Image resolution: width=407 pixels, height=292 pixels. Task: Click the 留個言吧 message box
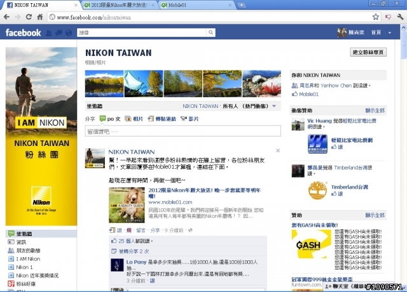183,131
